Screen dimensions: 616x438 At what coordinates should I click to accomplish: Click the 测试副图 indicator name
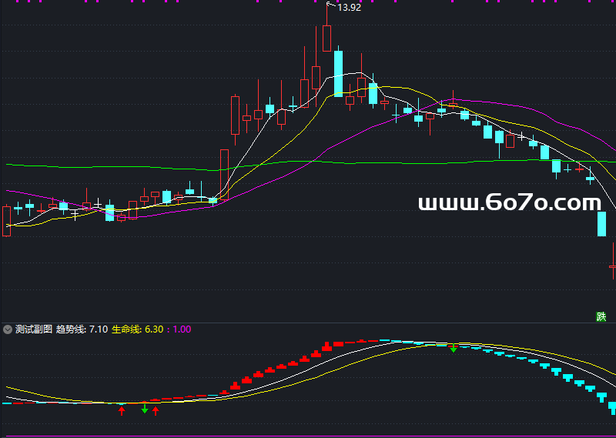pos(34,329)
